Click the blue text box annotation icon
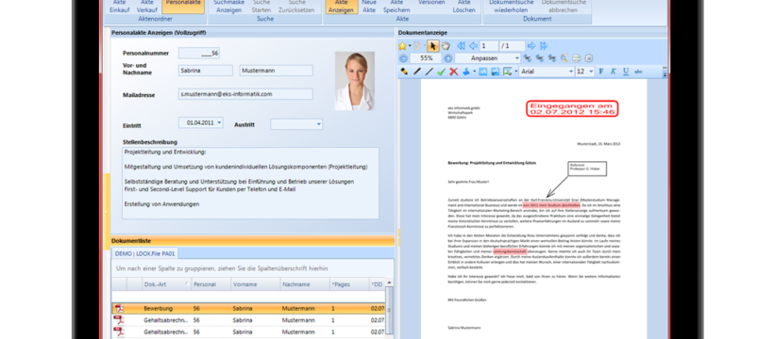 click(x=483, y=72)
